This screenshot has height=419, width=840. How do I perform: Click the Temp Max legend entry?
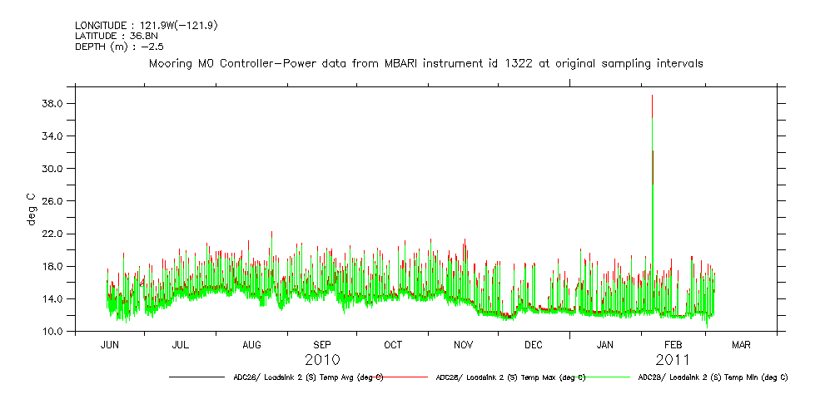510,377
